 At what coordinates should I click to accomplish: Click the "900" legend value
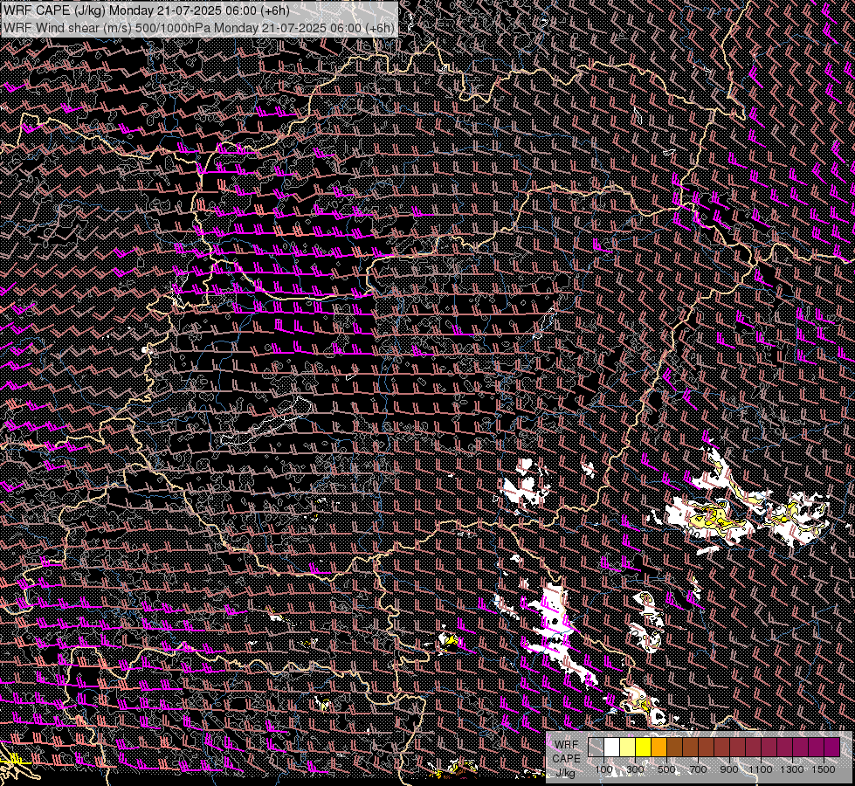coord(729,769)
